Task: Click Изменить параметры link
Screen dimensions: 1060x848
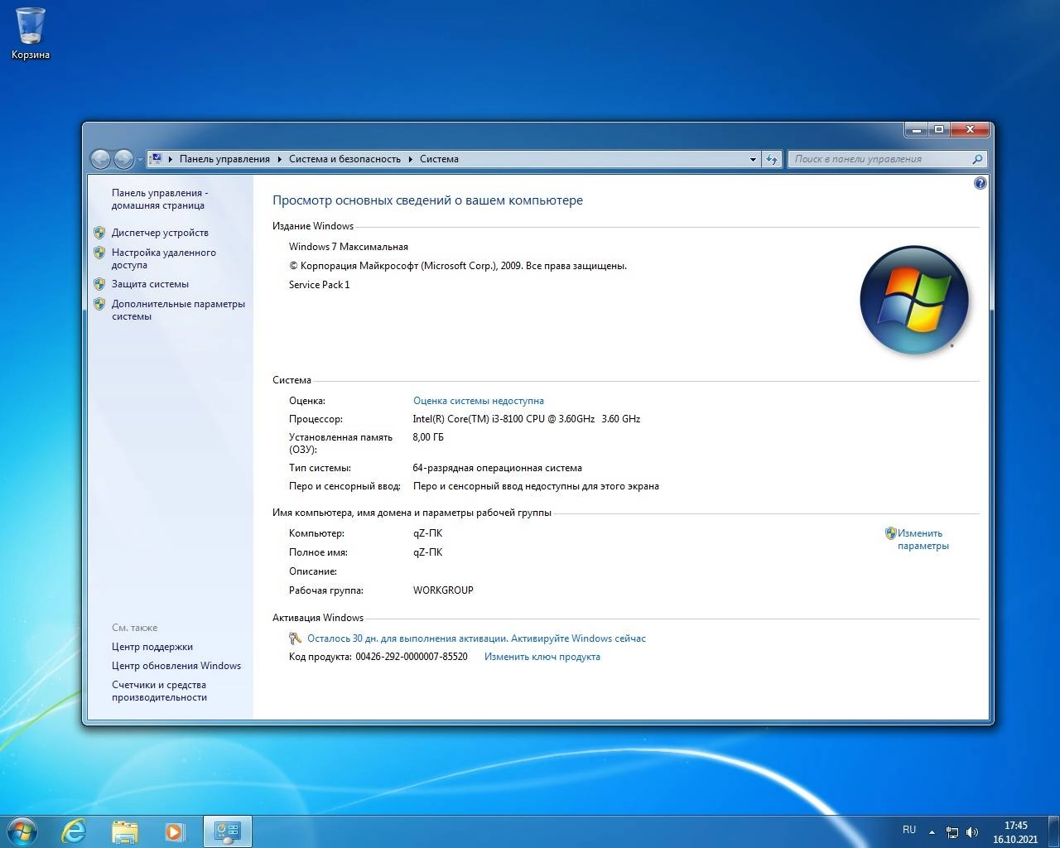Action: click(923, 539)
